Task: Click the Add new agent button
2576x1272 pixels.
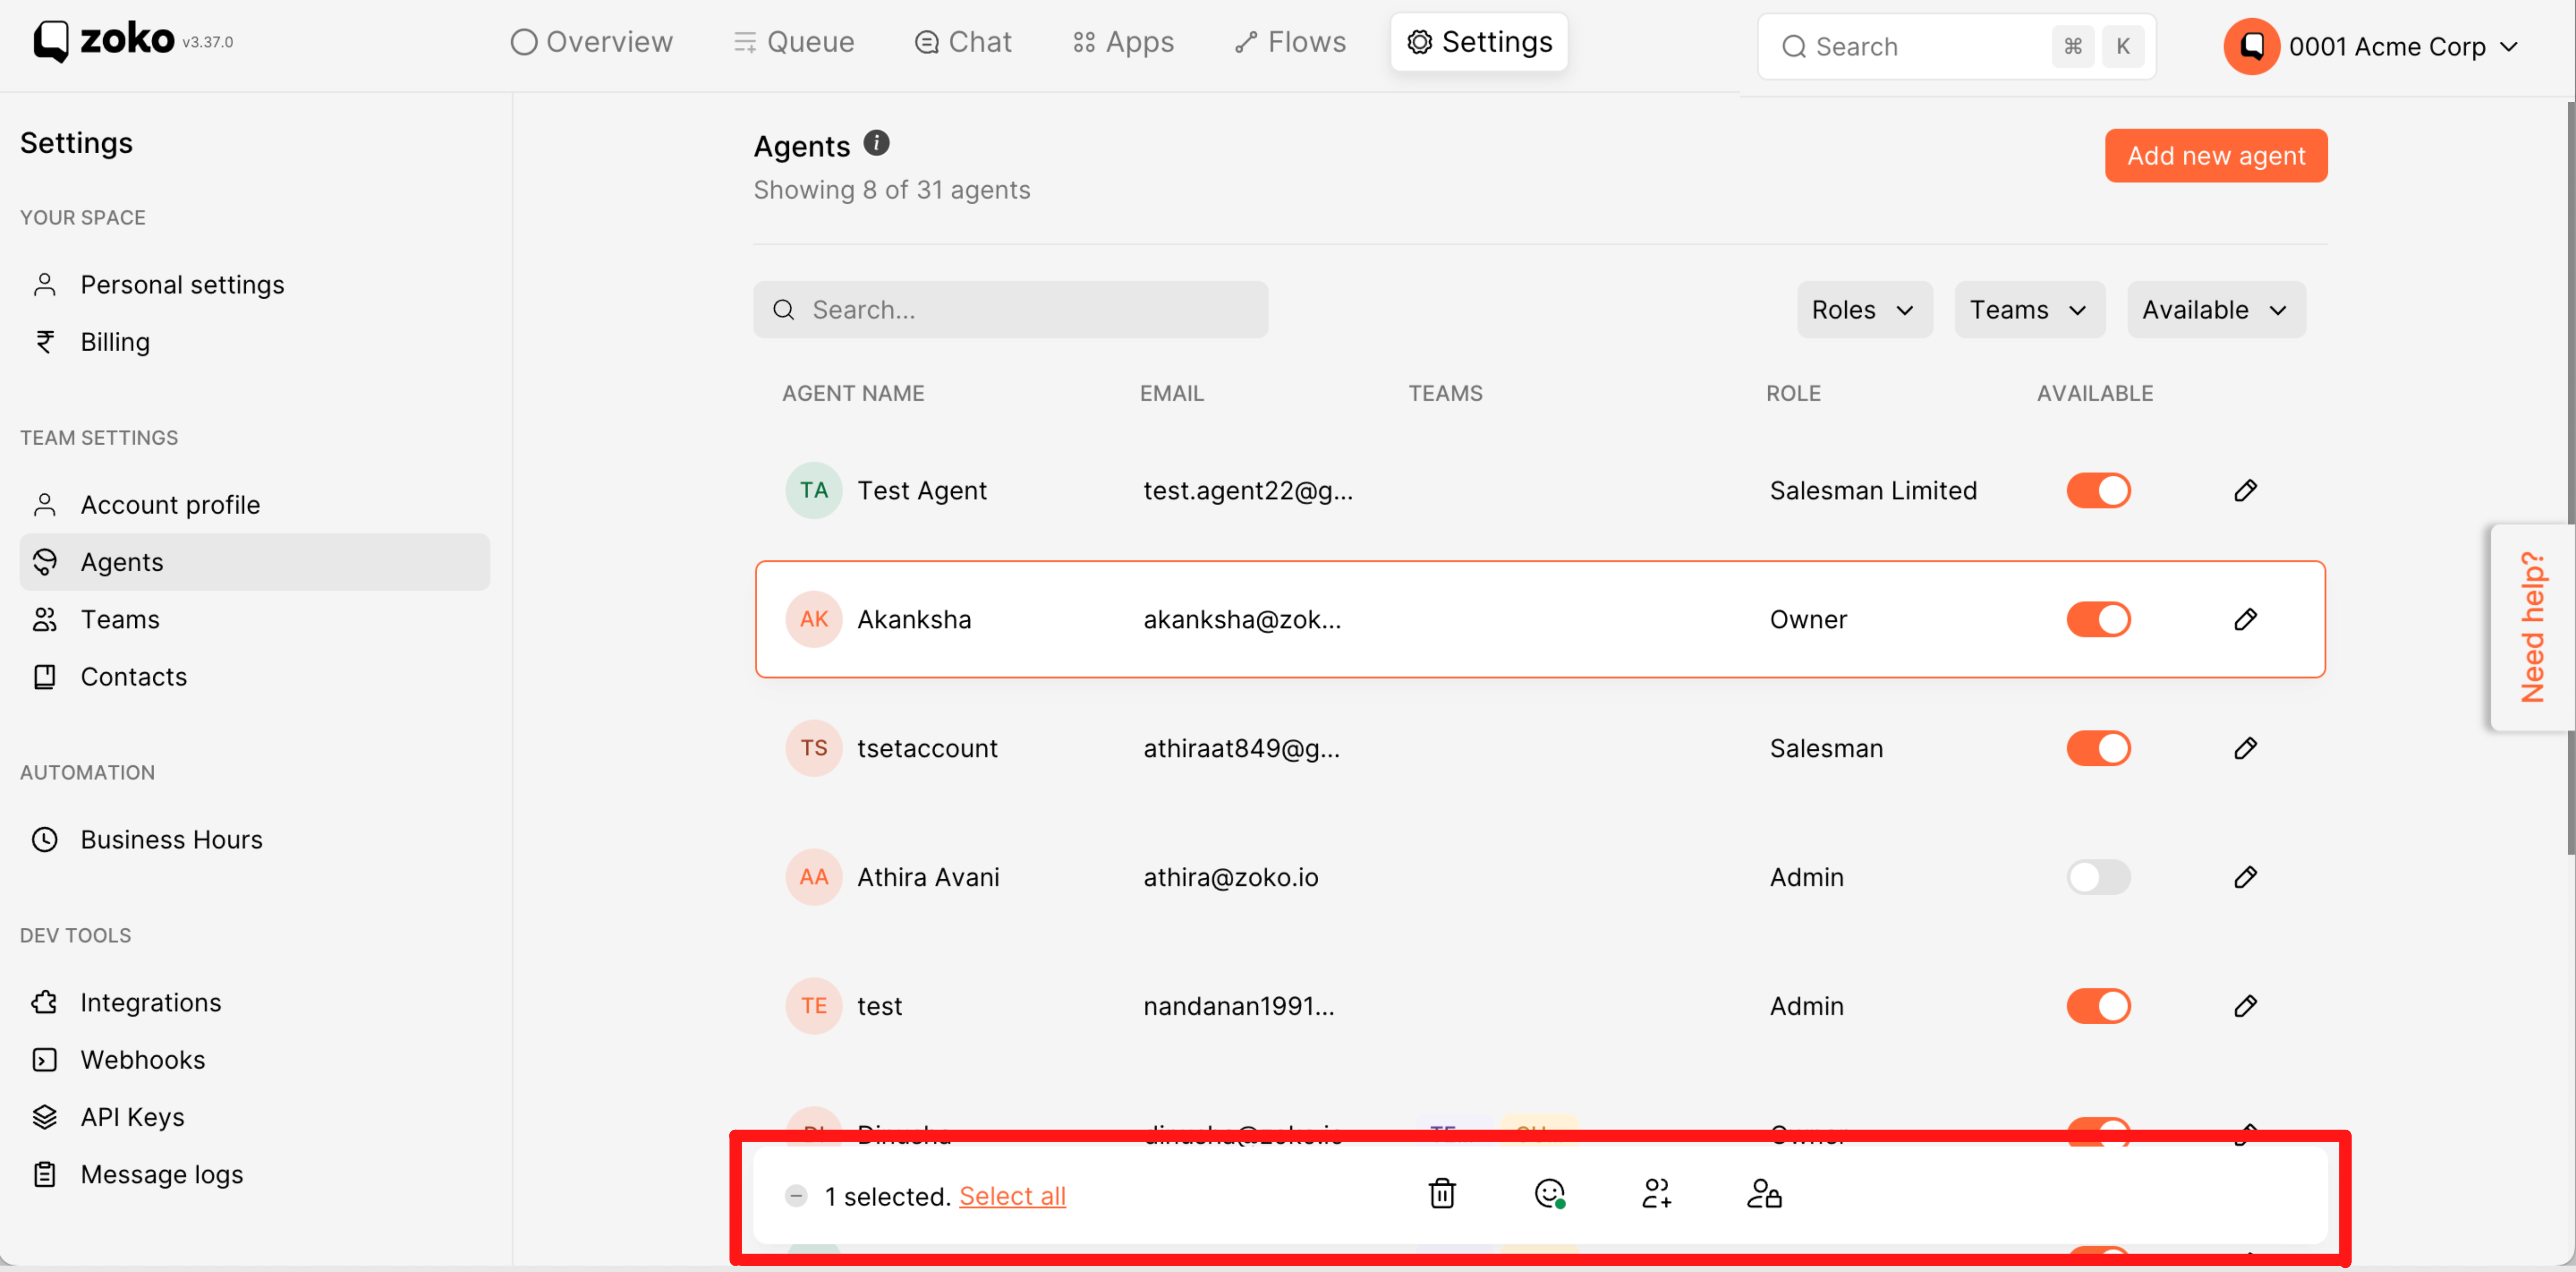Action: click(2216, 156)
